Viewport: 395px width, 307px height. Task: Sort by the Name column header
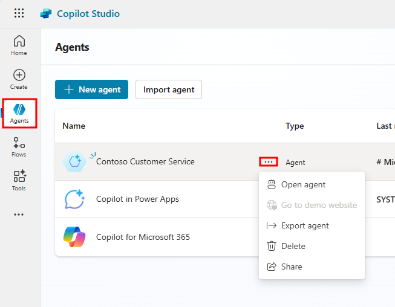[x=74, y=126]
